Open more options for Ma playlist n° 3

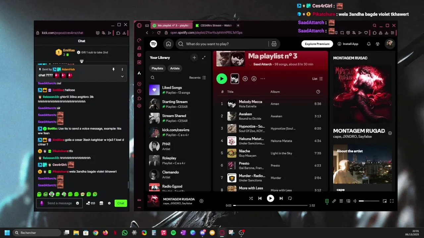pyautogui.click(x=263, y=79)
